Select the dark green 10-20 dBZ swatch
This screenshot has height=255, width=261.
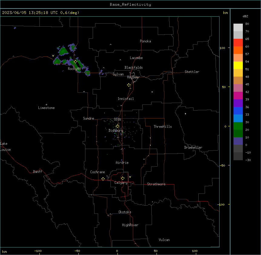click(x=238, y=134)
